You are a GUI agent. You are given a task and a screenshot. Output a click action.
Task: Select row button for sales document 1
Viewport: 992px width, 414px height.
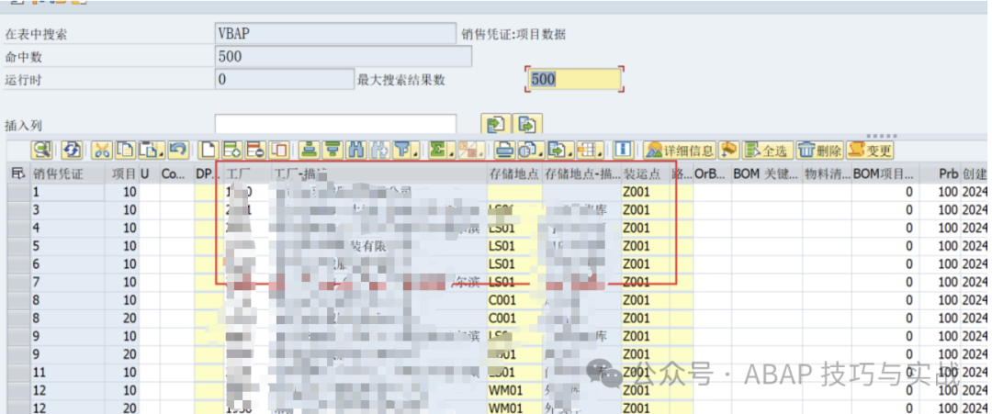[x=18, y=192]
